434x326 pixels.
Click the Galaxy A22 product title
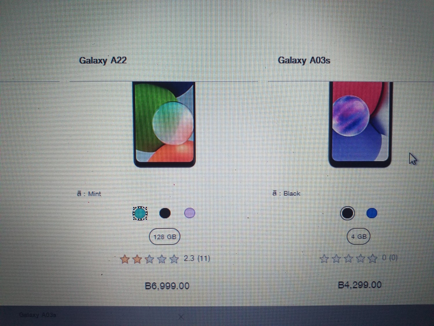pos(103,60)
